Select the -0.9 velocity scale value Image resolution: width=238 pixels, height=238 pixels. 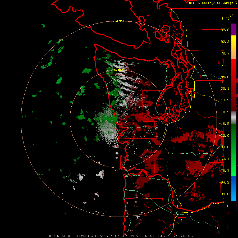point(225,112)
